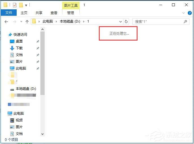
Task: Open the 文件 menu tab
Action: tap(9, 13)
